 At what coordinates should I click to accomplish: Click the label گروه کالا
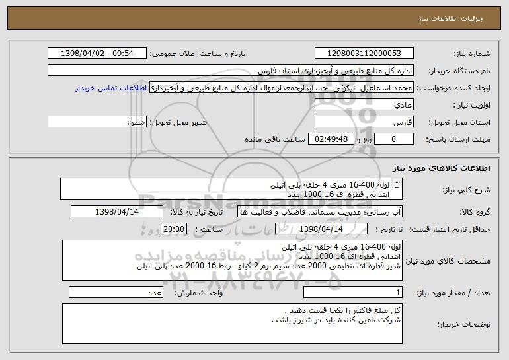pyautogui.click(x=475, y=212)
